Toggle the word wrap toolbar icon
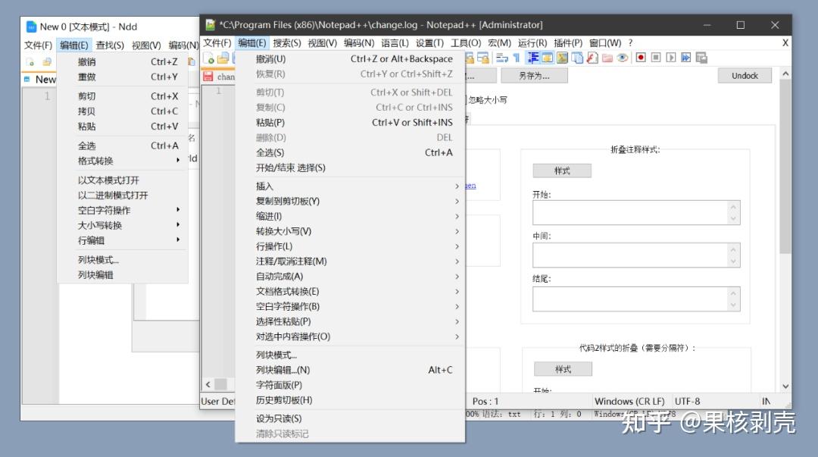Screen dimensions: 818x457 [x=501, y=57]
